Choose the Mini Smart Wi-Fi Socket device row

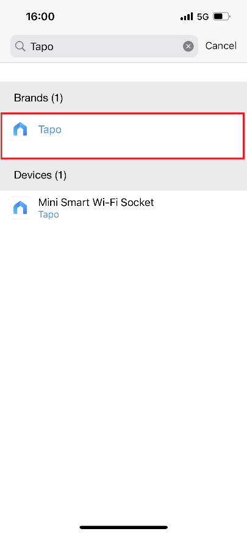[x=123, y=208]
